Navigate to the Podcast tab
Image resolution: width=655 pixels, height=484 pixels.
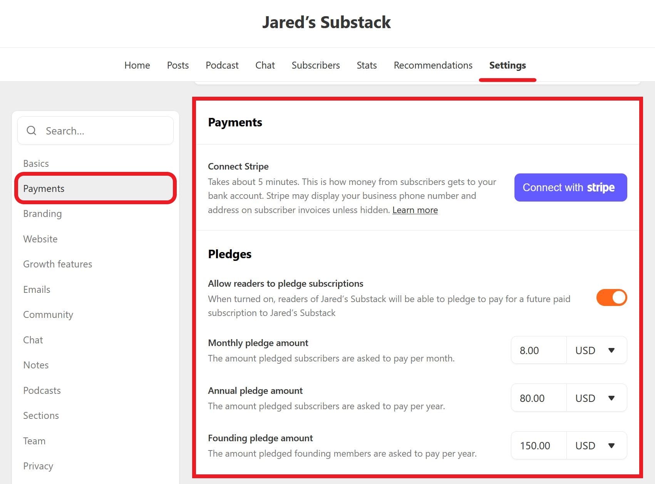click(222, 65)
